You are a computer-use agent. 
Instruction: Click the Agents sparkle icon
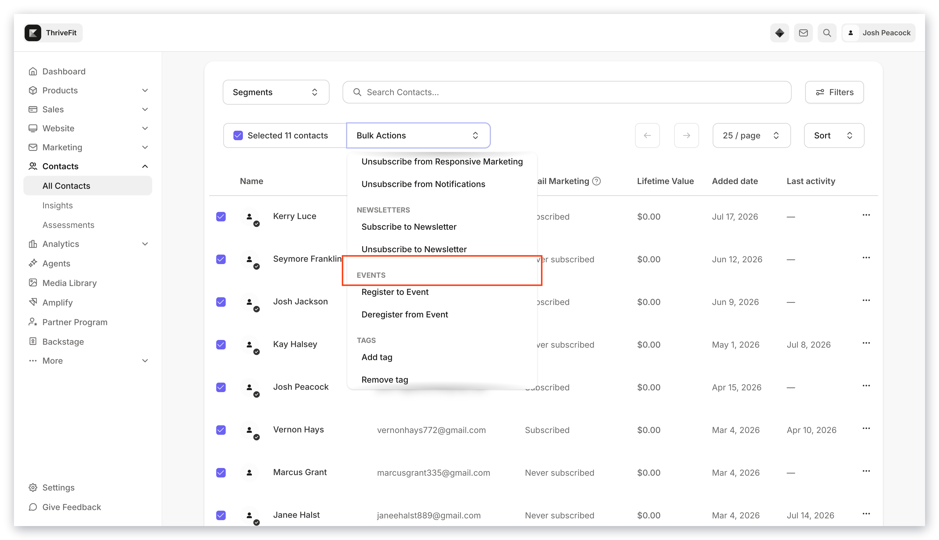33,263
